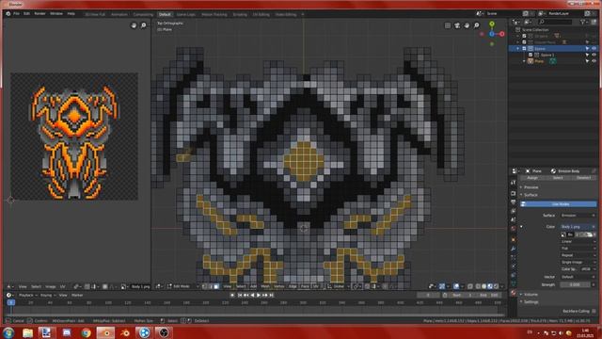Click the 3D viewport zoom magnifier gizmo
This screenshot has width=602, height=339.
[x=477, y=25]
